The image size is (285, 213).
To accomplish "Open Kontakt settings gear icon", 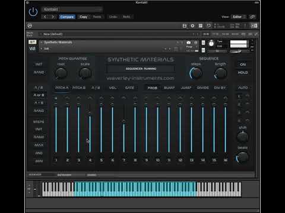I will 192,26.
